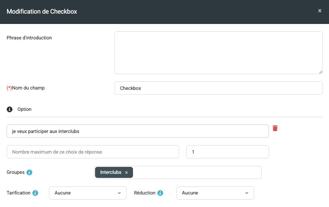
Task: Click the Réduction info icon
Action: [x=160, y=193]
